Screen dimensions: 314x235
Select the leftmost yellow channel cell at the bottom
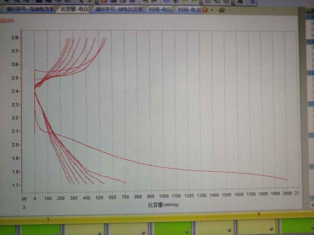pos(84,229)
